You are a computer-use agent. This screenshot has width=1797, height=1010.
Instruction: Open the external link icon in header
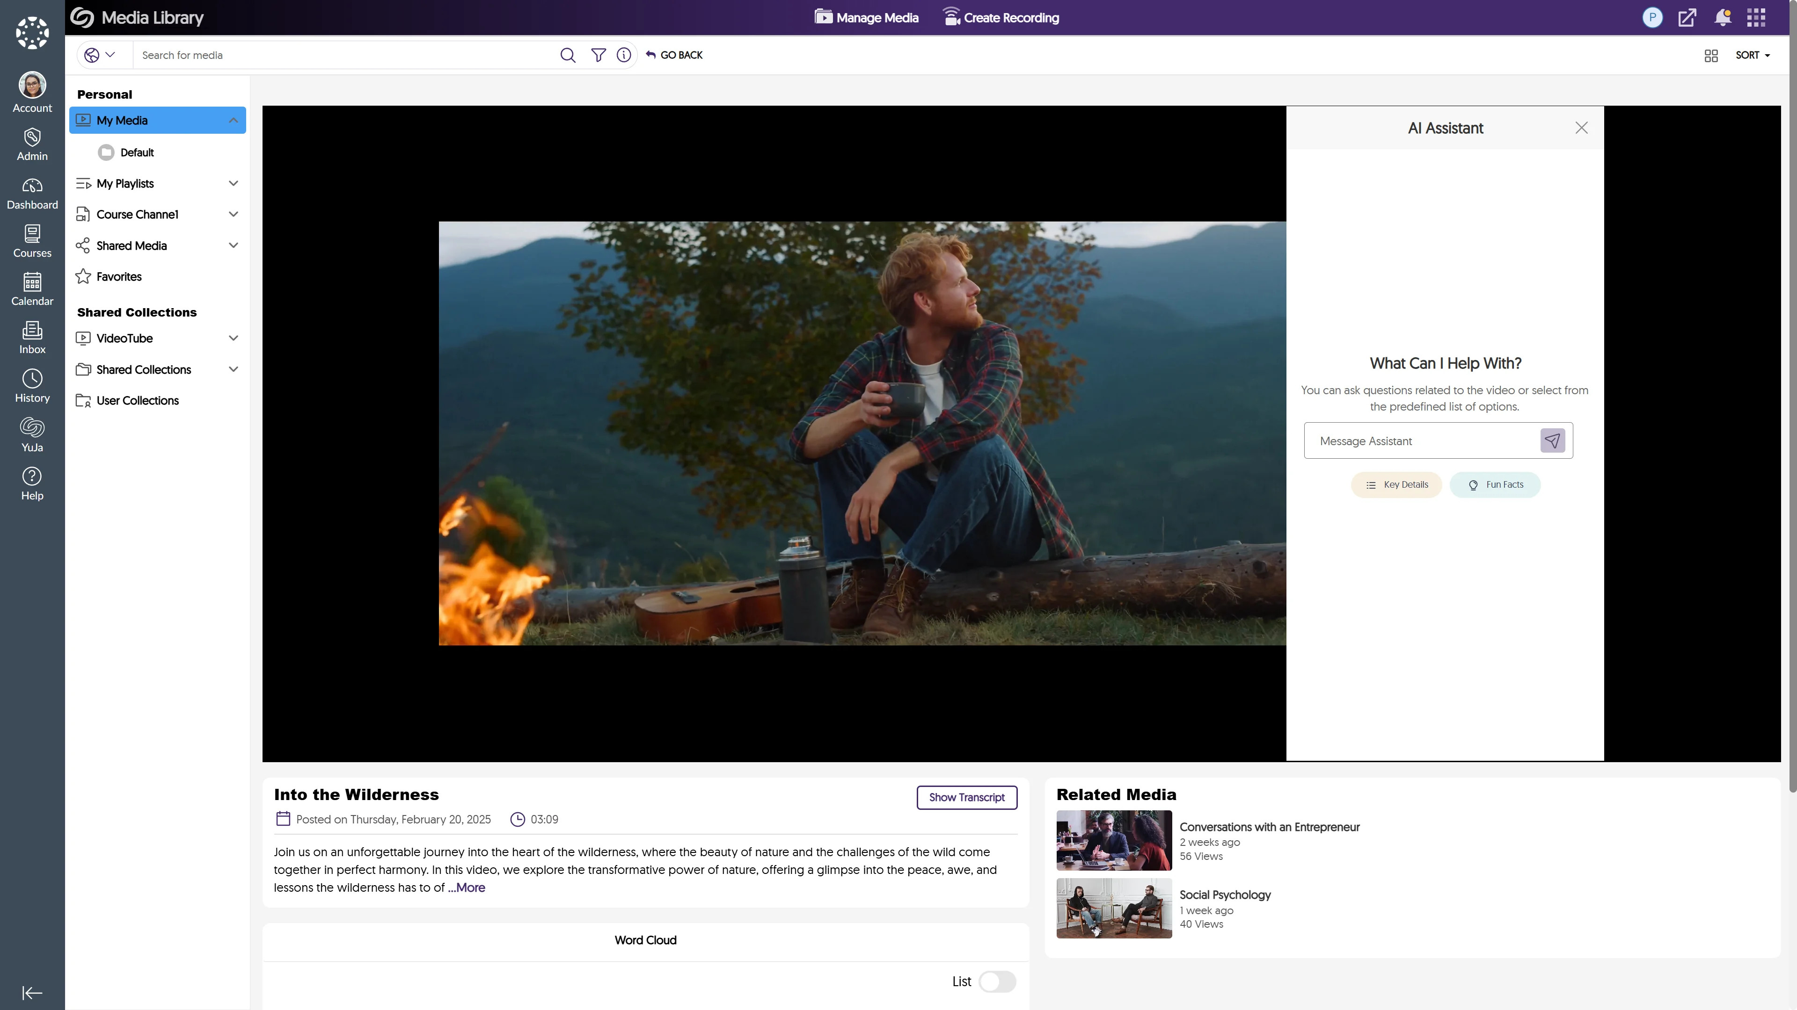click(1687, 17)
